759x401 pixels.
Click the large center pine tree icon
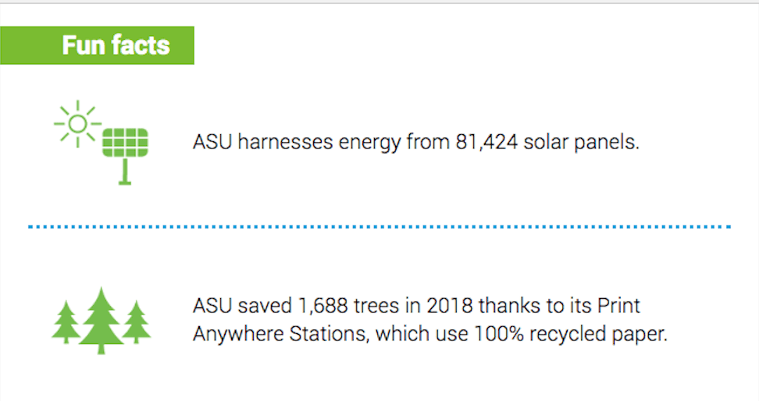pyautogui.click(x=102, y=321)
